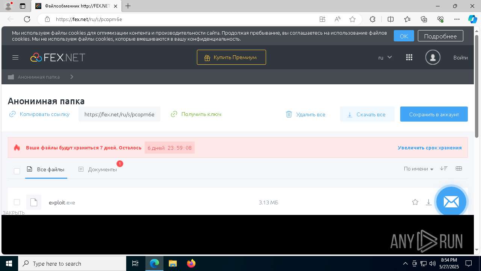
Task: Open Edge split screen icon
Action: click(x=390, y=19)
